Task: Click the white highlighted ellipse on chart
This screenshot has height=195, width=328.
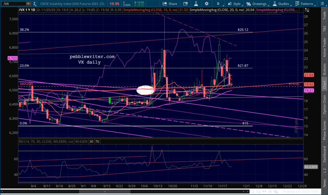Action: (146, 90)
